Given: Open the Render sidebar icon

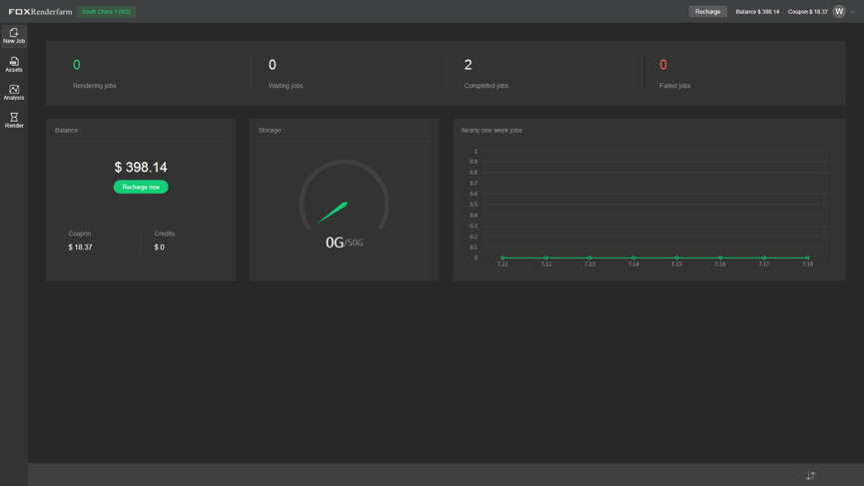Looking at the screenshot, I should pos(14,120).
